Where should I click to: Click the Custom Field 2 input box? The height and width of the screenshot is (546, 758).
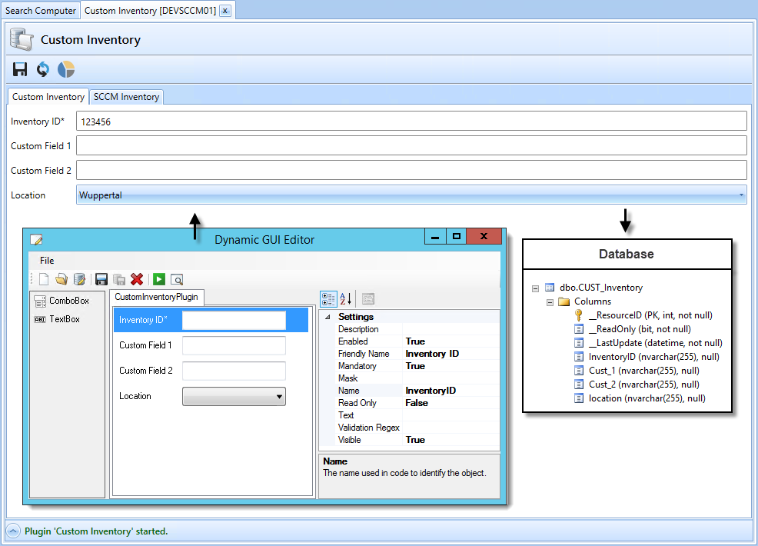pyautogui.click(x=411, y=170)
